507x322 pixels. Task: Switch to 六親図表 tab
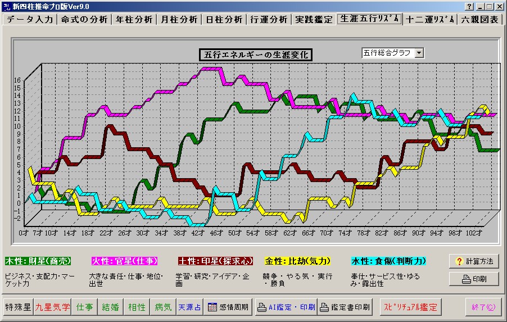click(x=480, y=20)
